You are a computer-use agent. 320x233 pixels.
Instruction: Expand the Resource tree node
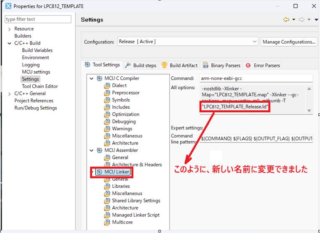point(10,29)
